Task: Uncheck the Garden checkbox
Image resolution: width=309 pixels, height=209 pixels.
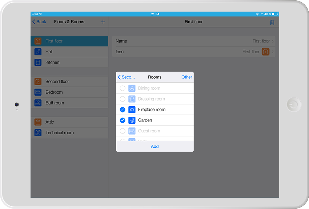Action: point(123,120)
